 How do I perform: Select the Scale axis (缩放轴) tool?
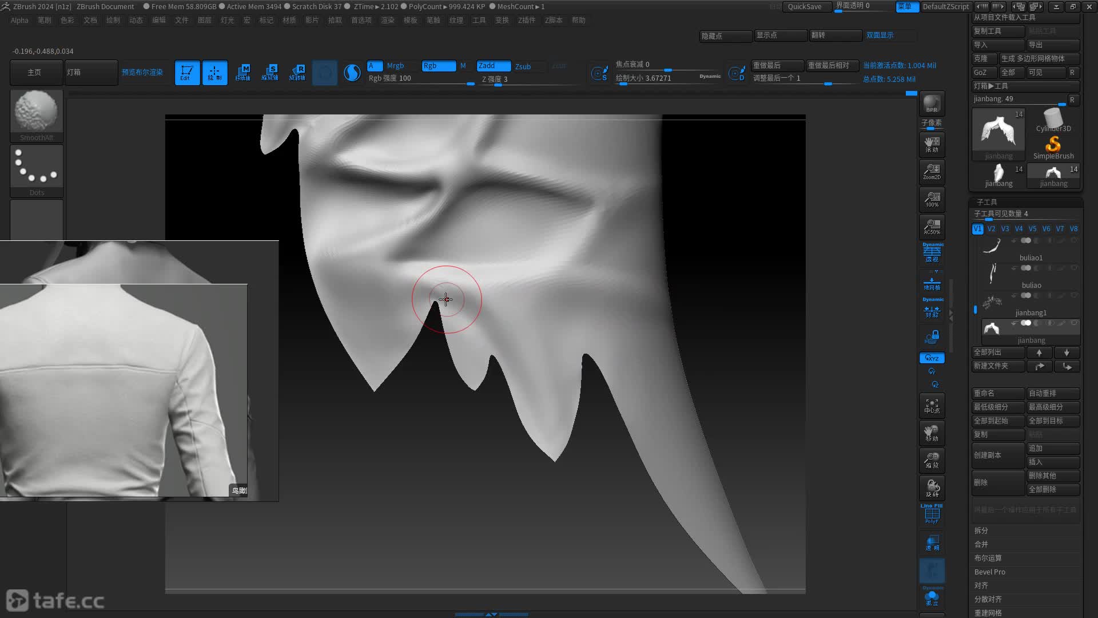(270, 73)
